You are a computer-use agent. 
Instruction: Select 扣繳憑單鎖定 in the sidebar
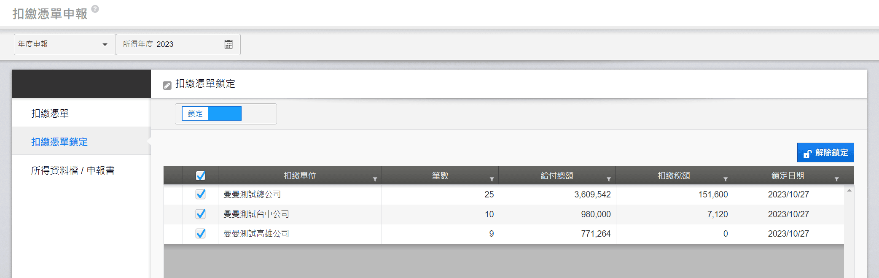click(x=59, y=142)
